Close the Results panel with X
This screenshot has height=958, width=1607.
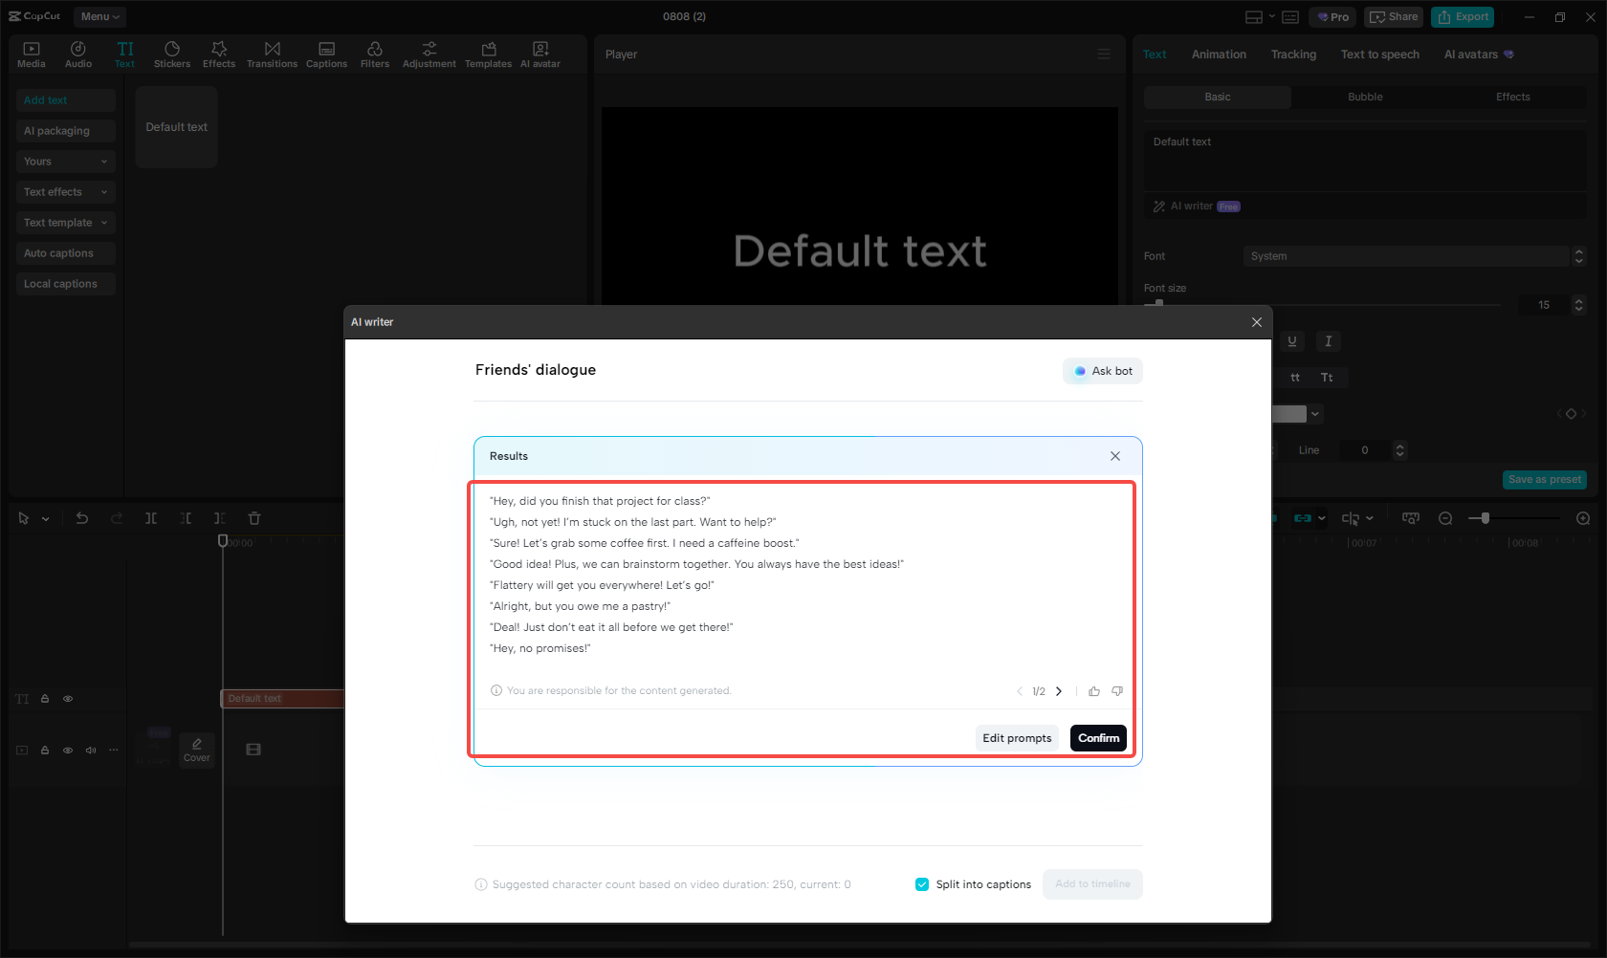click(x=1115, y=456)
